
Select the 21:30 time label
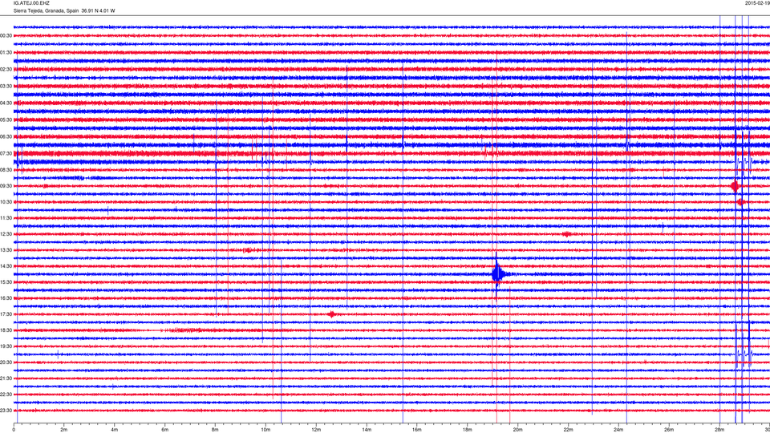[6, 378]
